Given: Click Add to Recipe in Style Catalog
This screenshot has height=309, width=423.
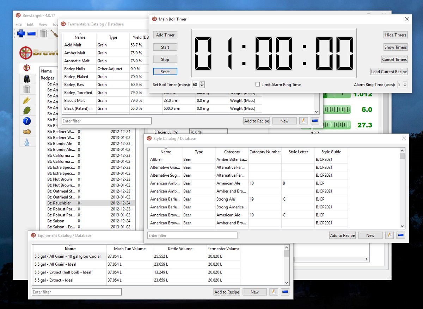Looking at the screenshot, I should click(343, 235).
